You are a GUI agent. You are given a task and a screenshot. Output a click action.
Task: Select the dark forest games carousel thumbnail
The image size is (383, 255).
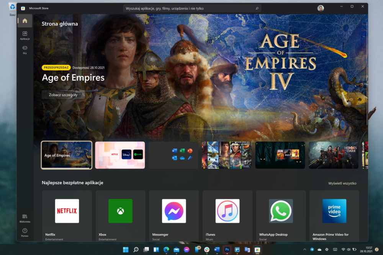pyautogui.click(x=280, y=155)
